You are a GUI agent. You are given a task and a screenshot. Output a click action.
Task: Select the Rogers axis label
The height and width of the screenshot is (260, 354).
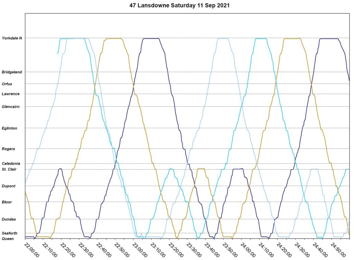point(8,149)
